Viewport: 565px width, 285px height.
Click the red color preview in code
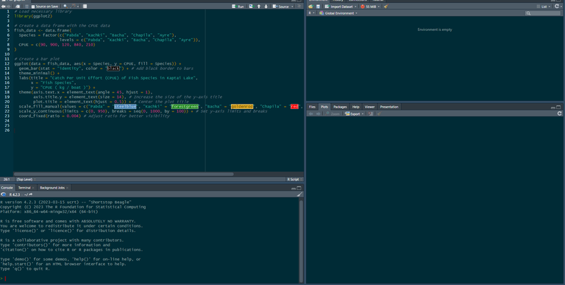tap(294, 107)
